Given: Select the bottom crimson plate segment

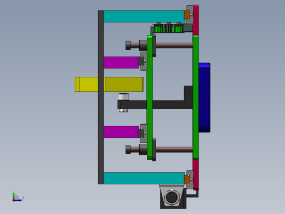Looking at the screenshot, I should pos(196,175).
